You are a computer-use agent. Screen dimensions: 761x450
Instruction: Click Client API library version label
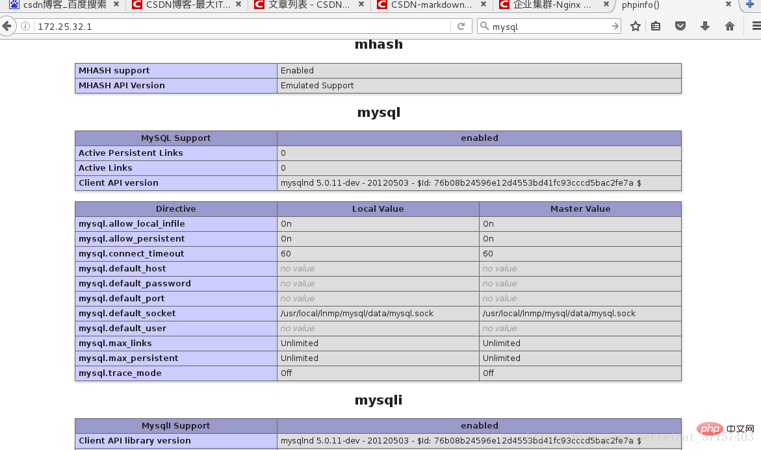(x=135, y=441)
